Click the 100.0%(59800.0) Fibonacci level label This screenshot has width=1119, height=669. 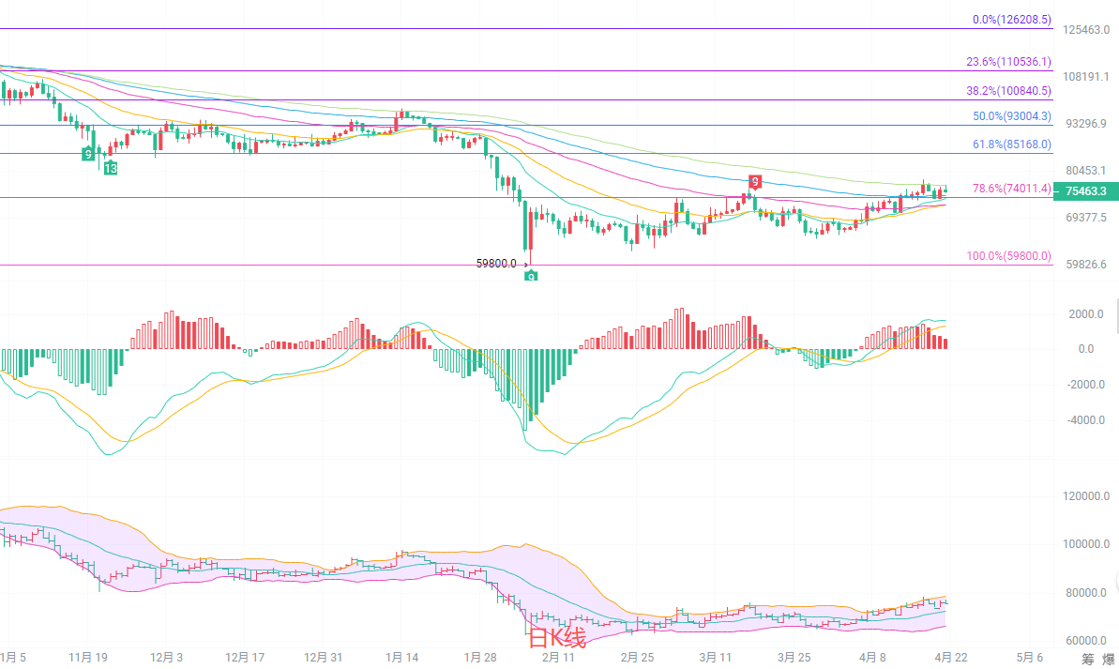click(1008, 256)
